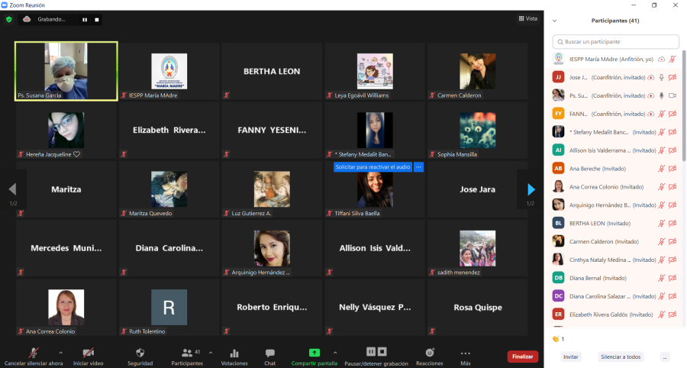
Task: Click the Buscar un participante search field
Action: click(617, 42)
